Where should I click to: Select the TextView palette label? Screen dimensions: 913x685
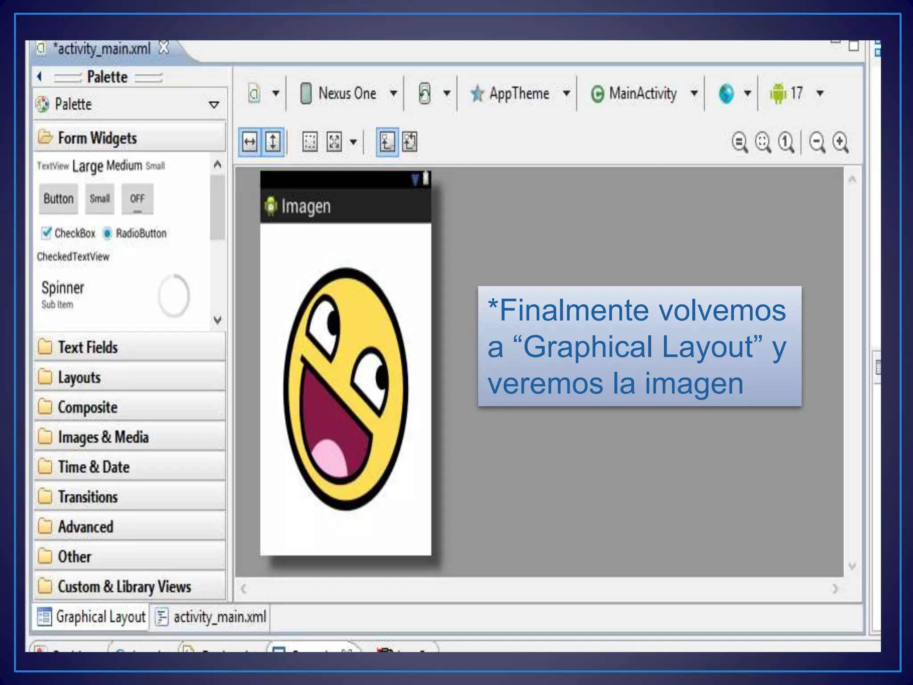point(53,166)
